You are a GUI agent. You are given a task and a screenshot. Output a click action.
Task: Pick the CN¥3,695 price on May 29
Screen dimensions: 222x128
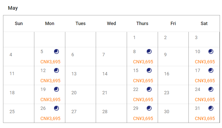click(143, 119)
